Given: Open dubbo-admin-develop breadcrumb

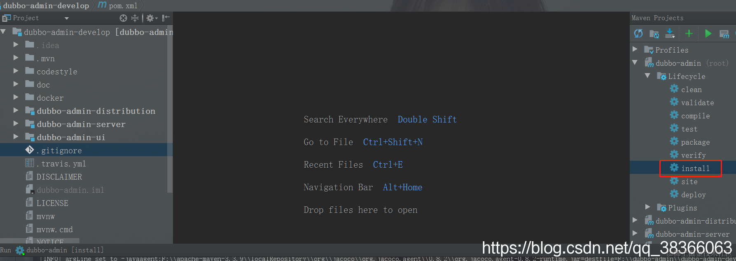Looking at the screenshot, I should point(46,5).
